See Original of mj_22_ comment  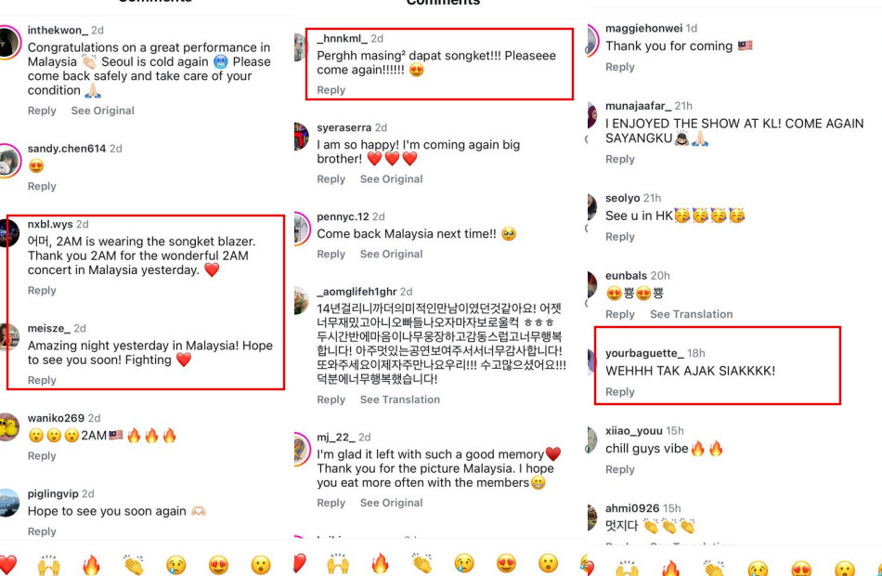(392, 503)
